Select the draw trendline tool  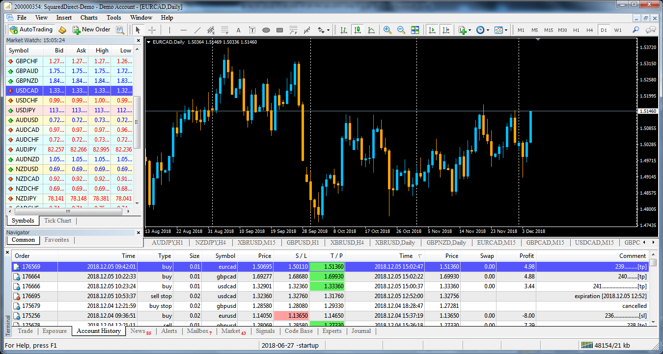click(x=197, y=30)
